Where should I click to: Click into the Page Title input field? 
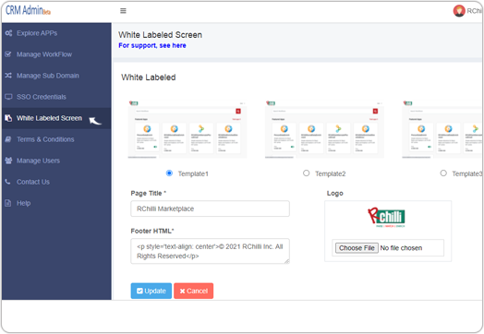pos(210,209)
